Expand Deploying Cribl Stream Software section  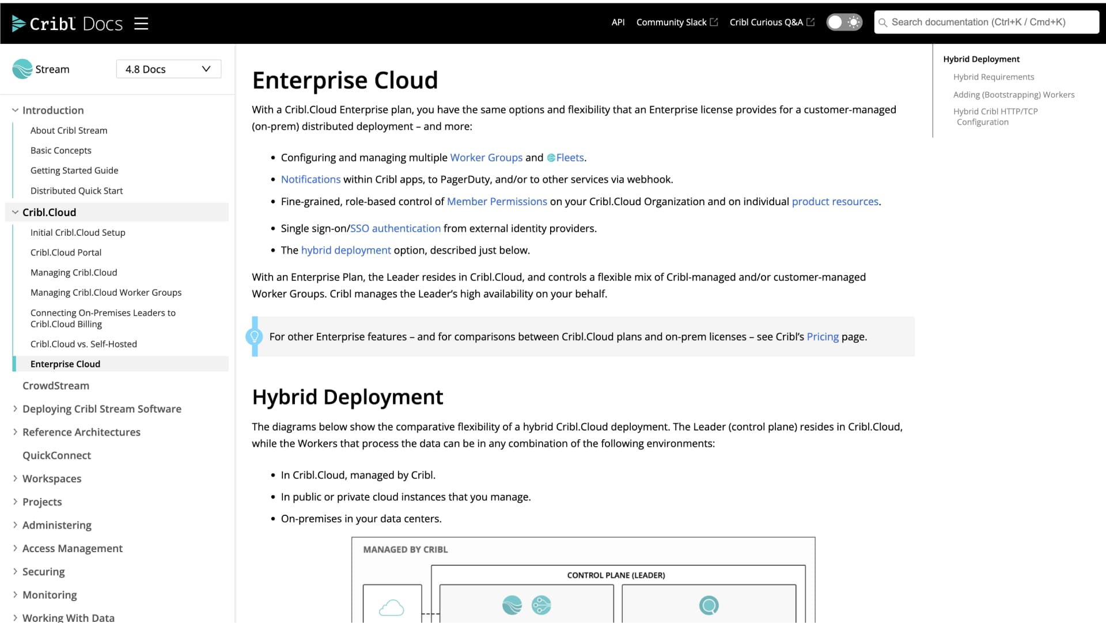click(15, 409)
